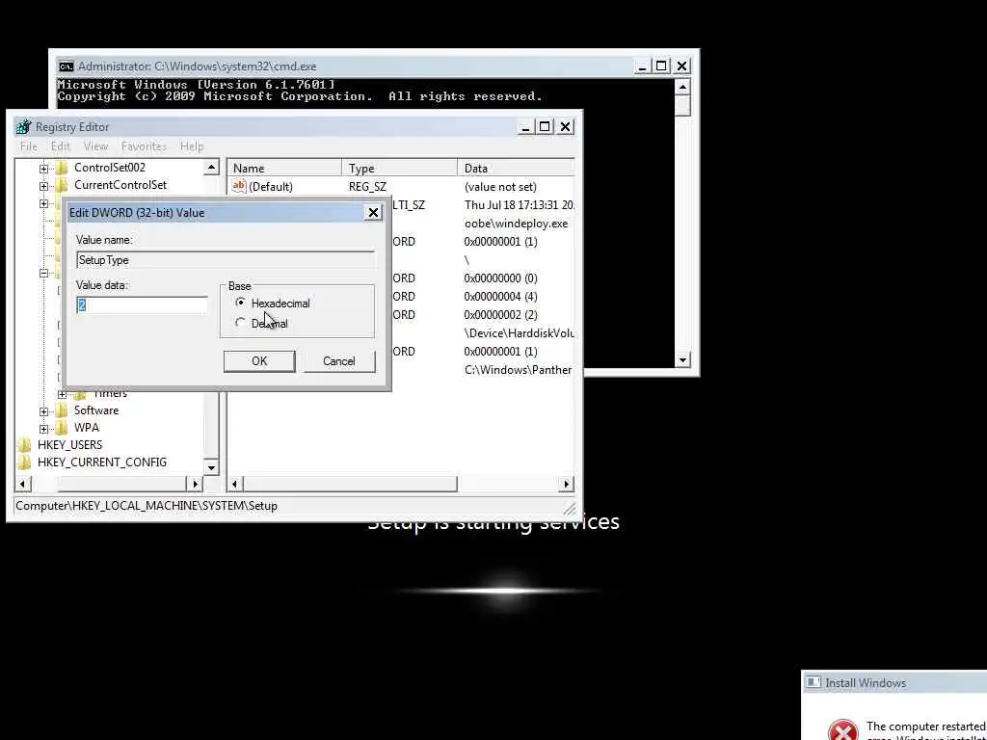The width and height of the screenshot is (987, 740).
Task: Click the (value not set) data cell
Action: click(500, 187)
